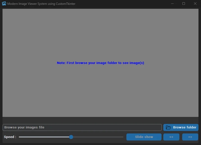
Task: Click the Speed slider handle
Action: tap(71, 137)
